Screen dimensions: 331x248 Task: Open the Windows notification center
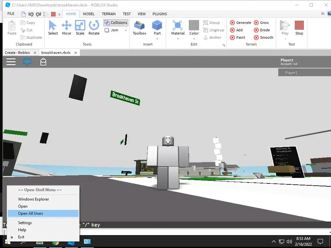(x=320, y=242)
